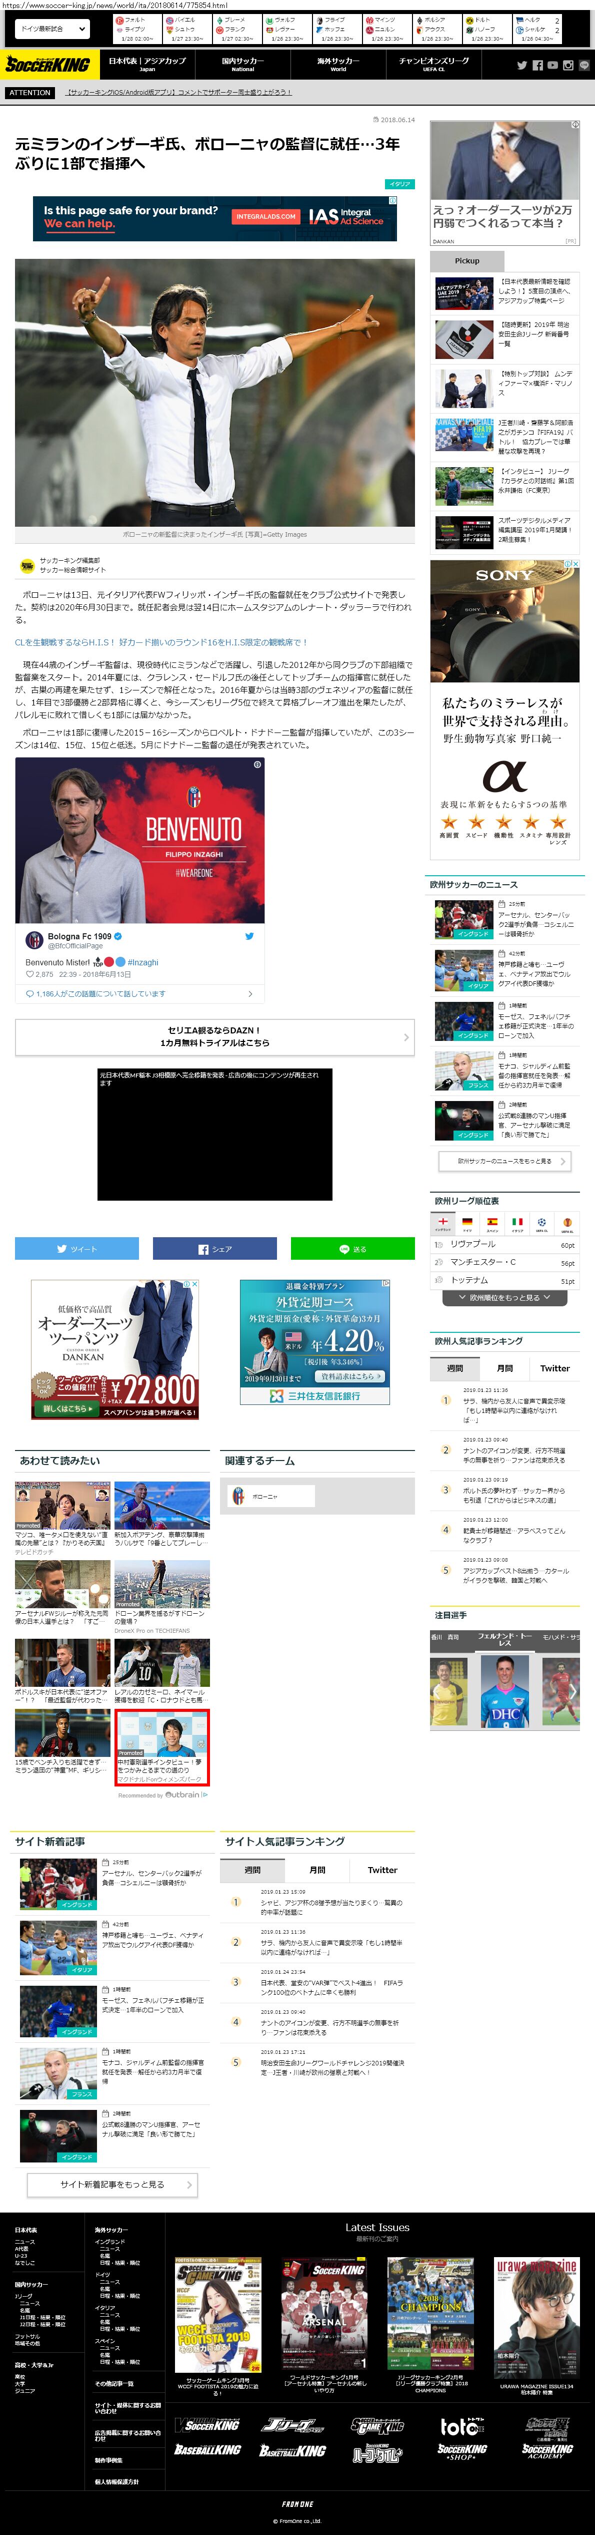
Task: Open SoccerKing LINE icon in header
Action: coord(583,66)
